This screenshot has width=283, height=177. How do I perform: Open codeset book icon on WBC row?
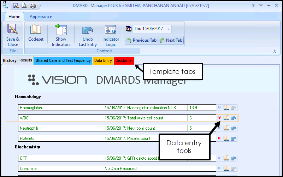[226, 118]
